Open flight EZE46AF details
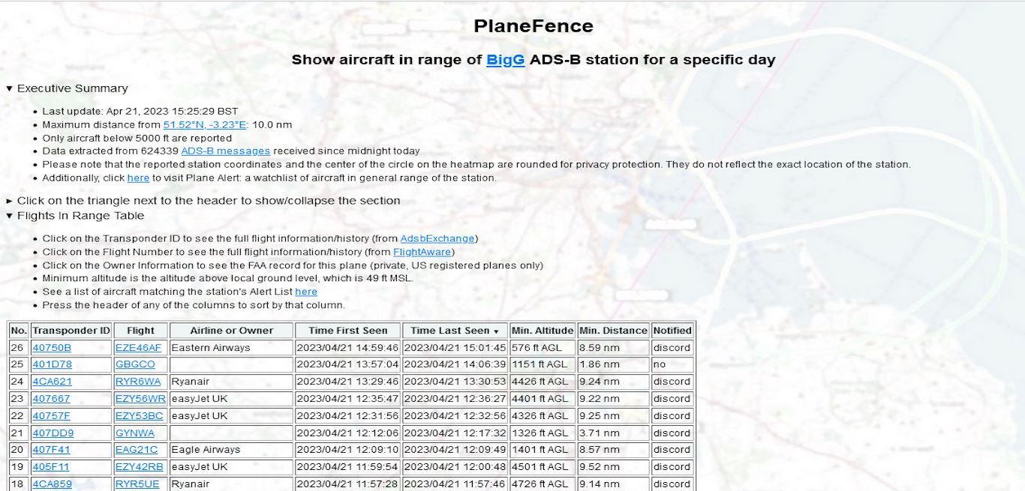 (138, 348)
